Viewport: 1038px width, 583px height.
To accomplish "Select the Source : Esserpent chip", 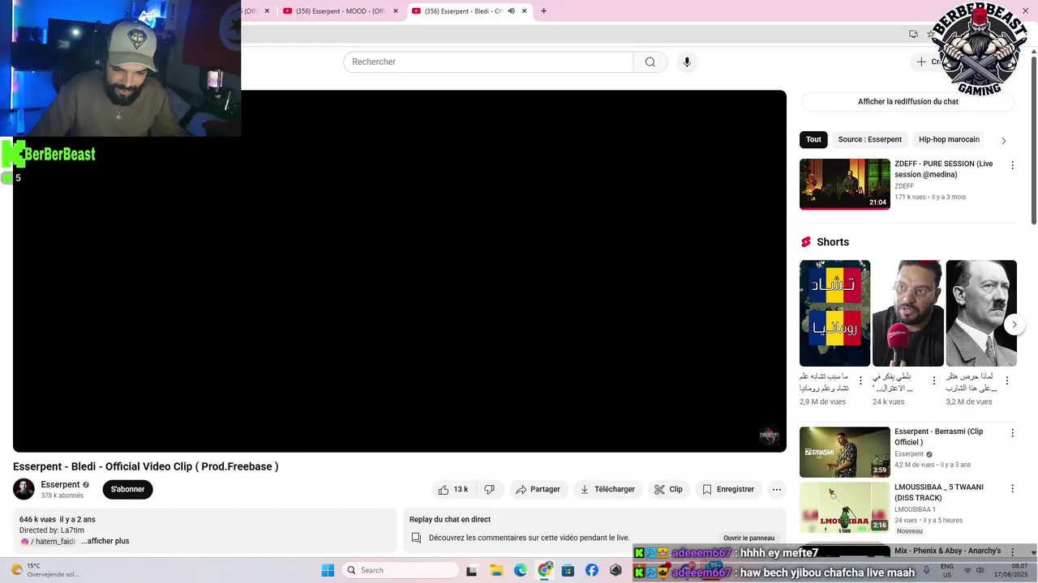I will 869,139.
